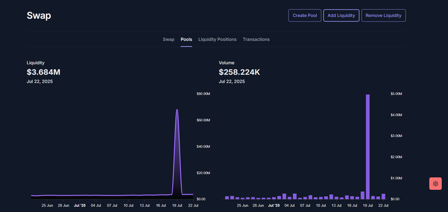
Task: Click the tallest volume bar on 19 Jul
Action: [367, 147]
